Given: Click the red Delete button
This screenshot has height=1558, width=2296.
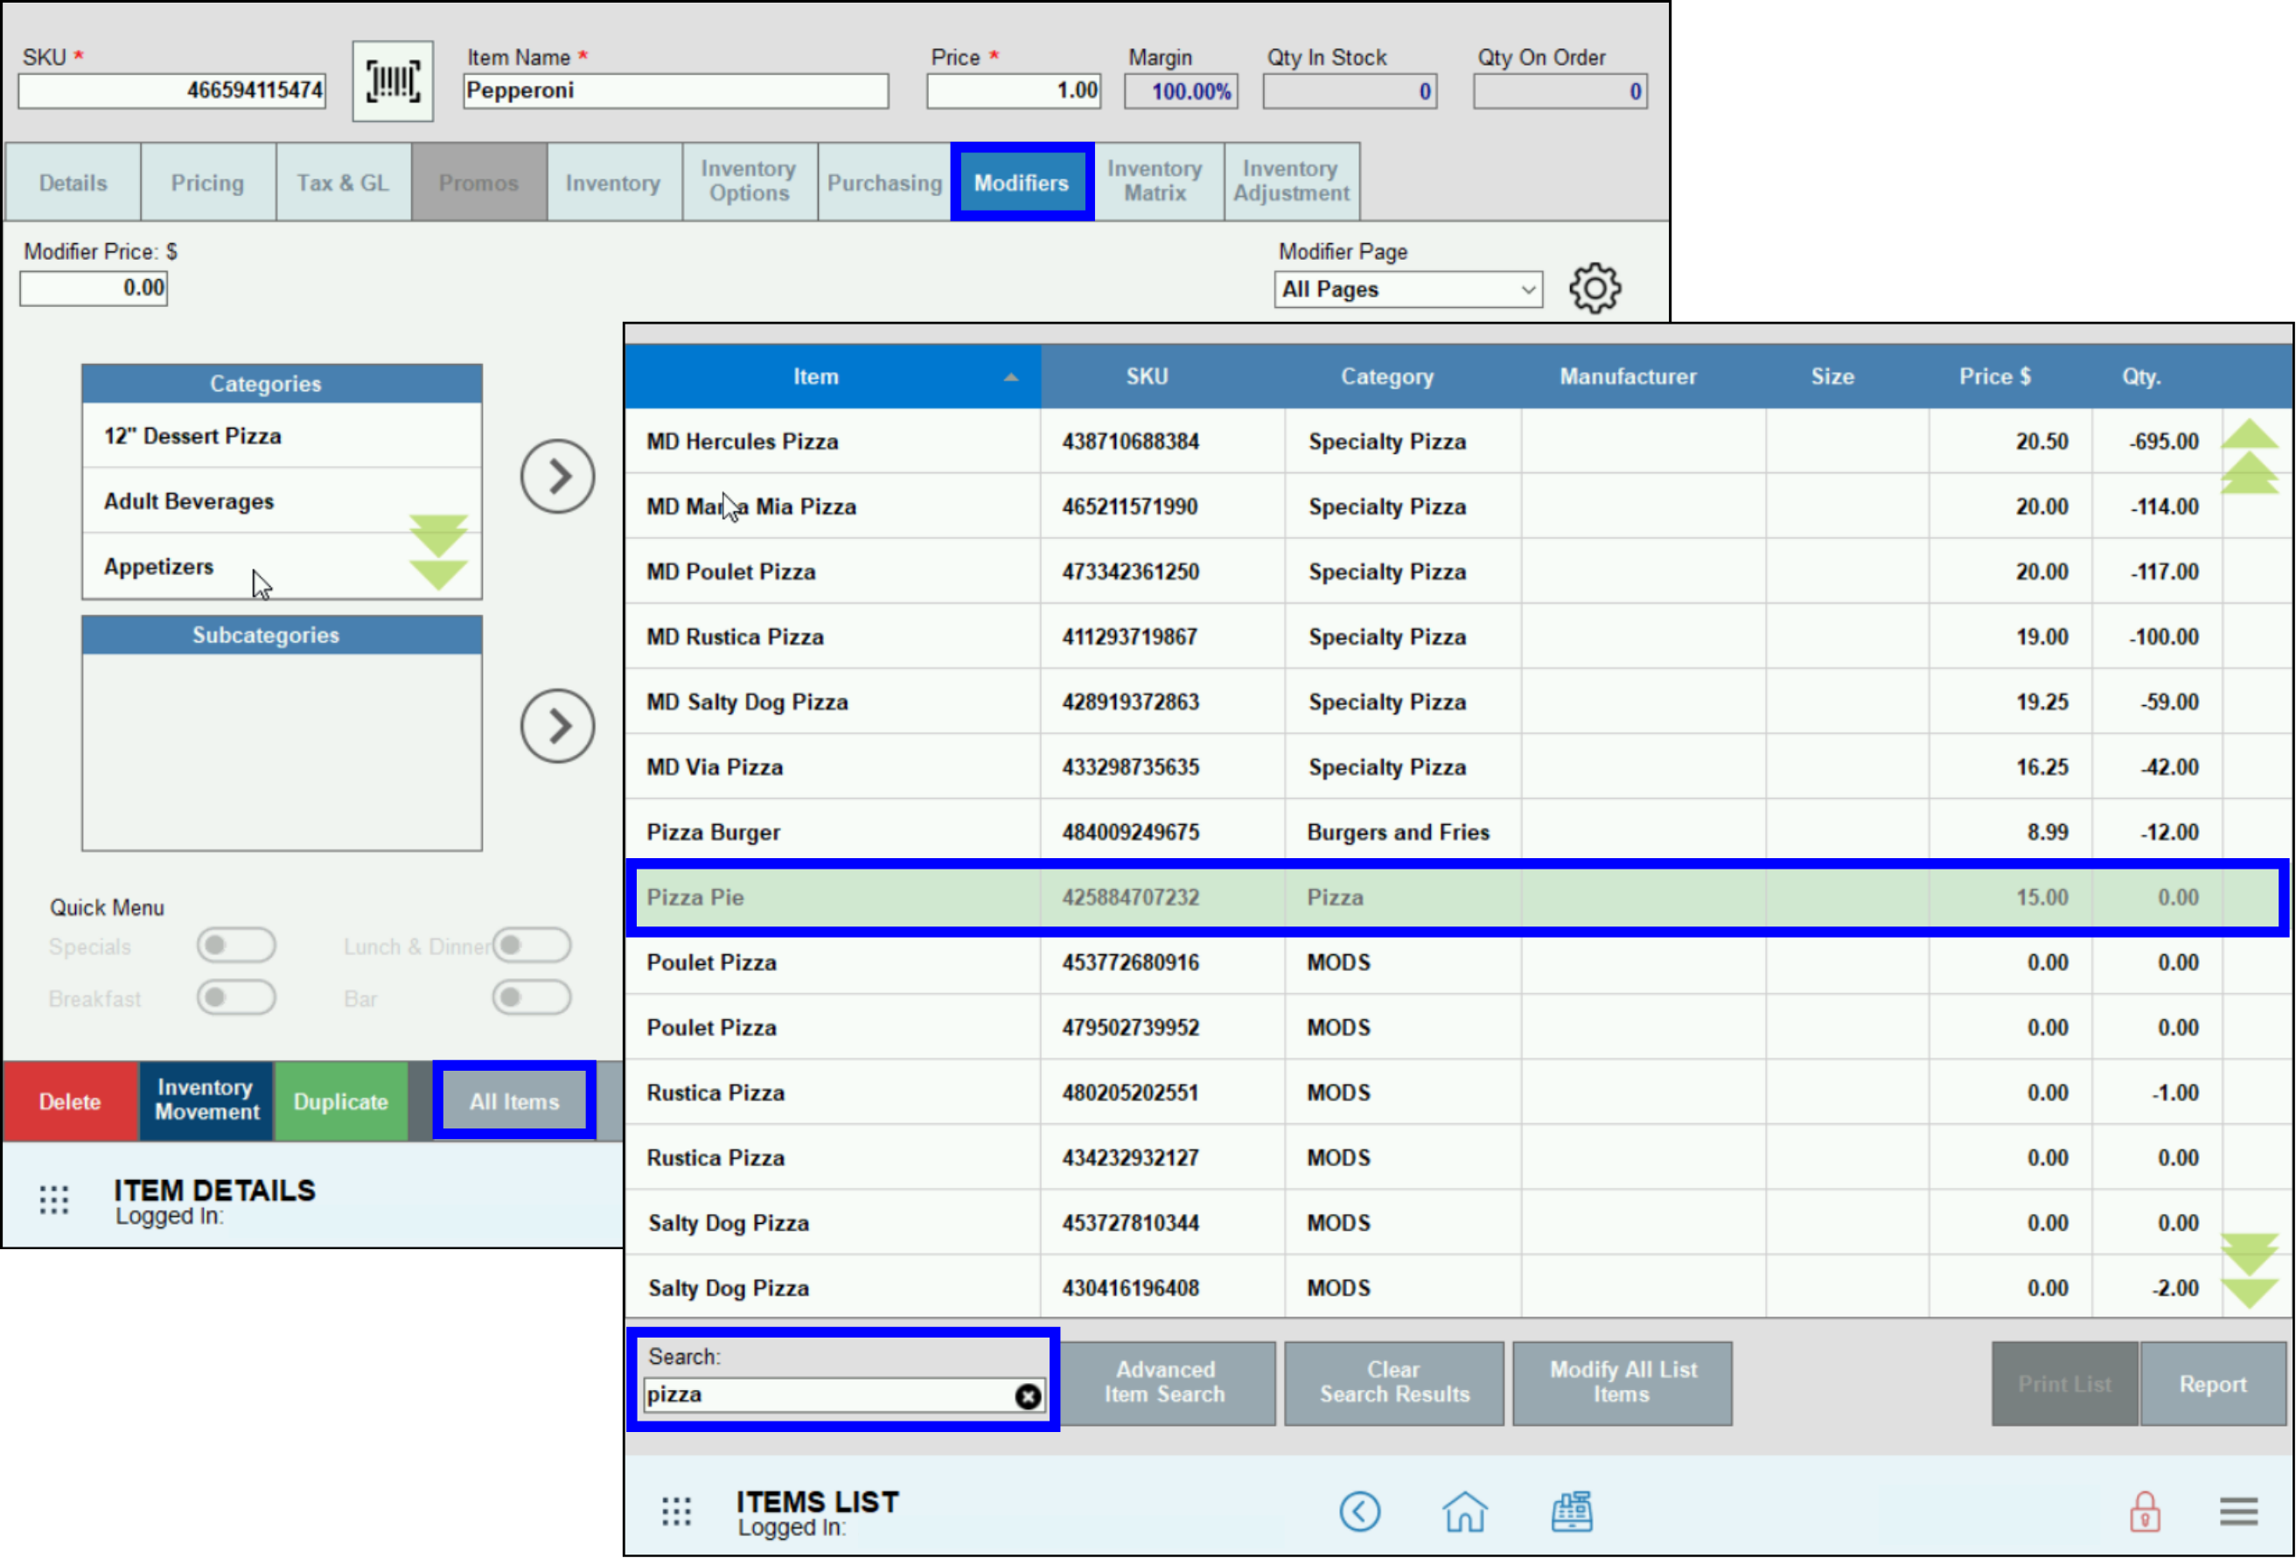Looking at the screenshot, I should pyautogui.click(x=70, y=1101).
